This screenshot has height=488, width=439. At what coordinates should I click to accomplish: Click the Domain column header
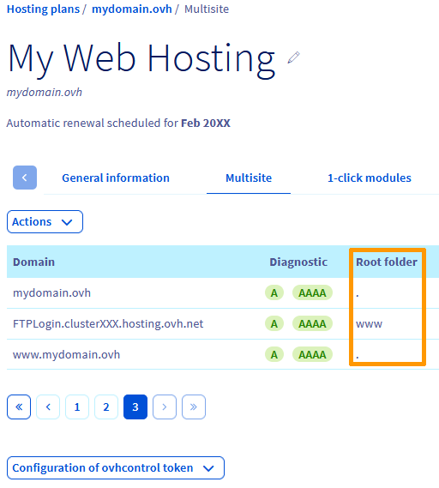point(33,262)
